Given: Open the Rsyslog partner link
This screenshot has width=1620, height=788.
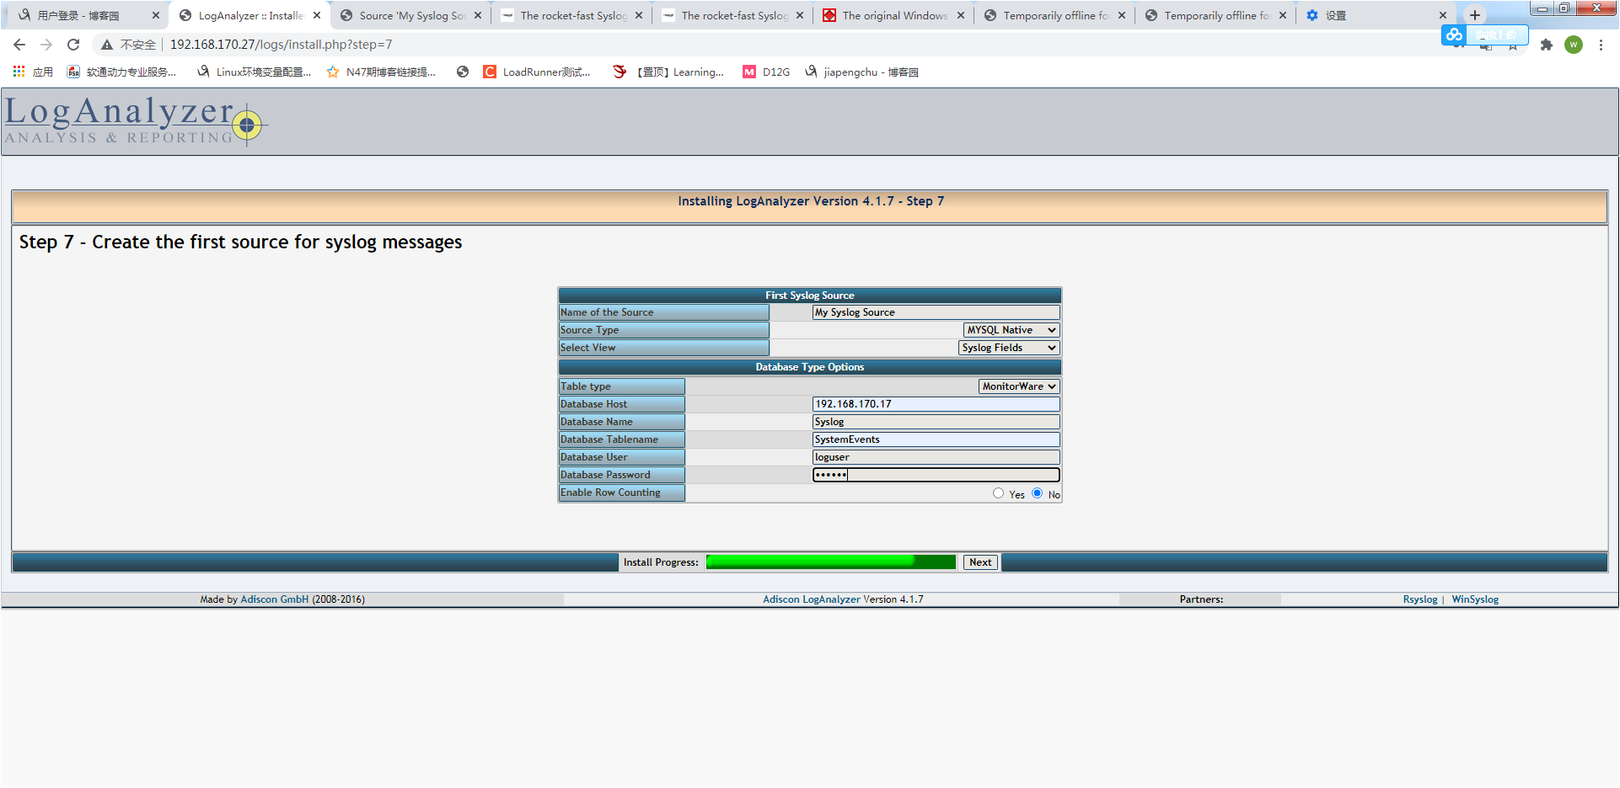Looking at the screenshot, I should tap(1420, 599).
